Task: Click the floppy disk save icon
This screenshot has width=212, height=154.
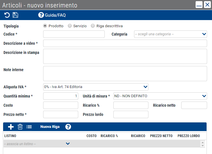Action: 15,15
